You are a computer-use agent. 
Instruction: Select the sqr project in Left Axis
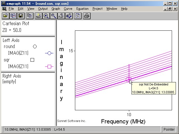pos(6,60)
